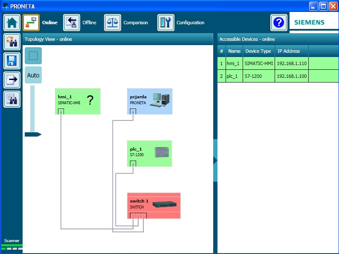Click the Configuration tab label
339x254 pixels.
(x=190, y=23)
